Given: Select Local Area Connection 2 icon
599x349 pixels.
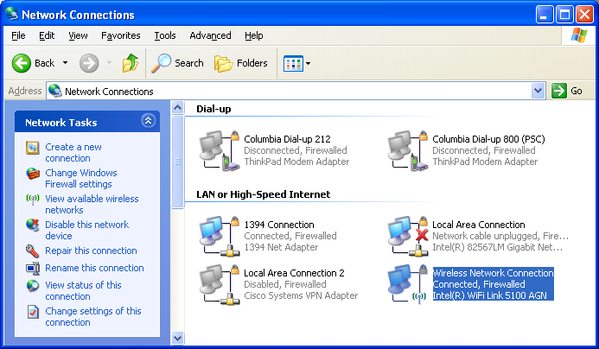Looking at the screenshot, I should [220, 284].
